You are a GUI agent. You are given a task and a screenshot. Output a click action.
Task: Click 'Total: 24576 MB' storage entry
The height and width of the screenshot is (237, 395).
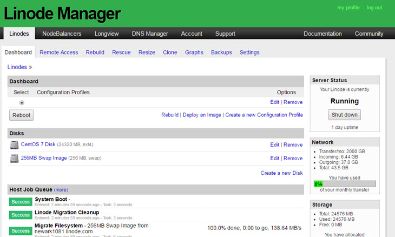tap(336, 214)
